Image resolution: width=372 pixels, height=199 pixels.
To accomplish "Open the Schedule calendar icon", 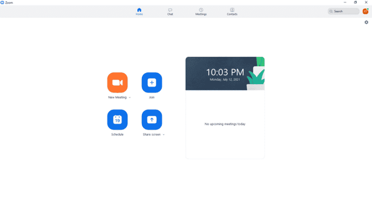I will 117,120.
